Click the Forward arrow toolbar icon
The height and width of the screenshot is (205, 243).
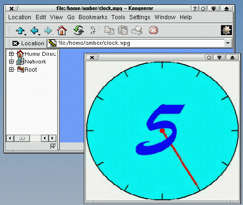pyautogui.click(x=48, y=30)
